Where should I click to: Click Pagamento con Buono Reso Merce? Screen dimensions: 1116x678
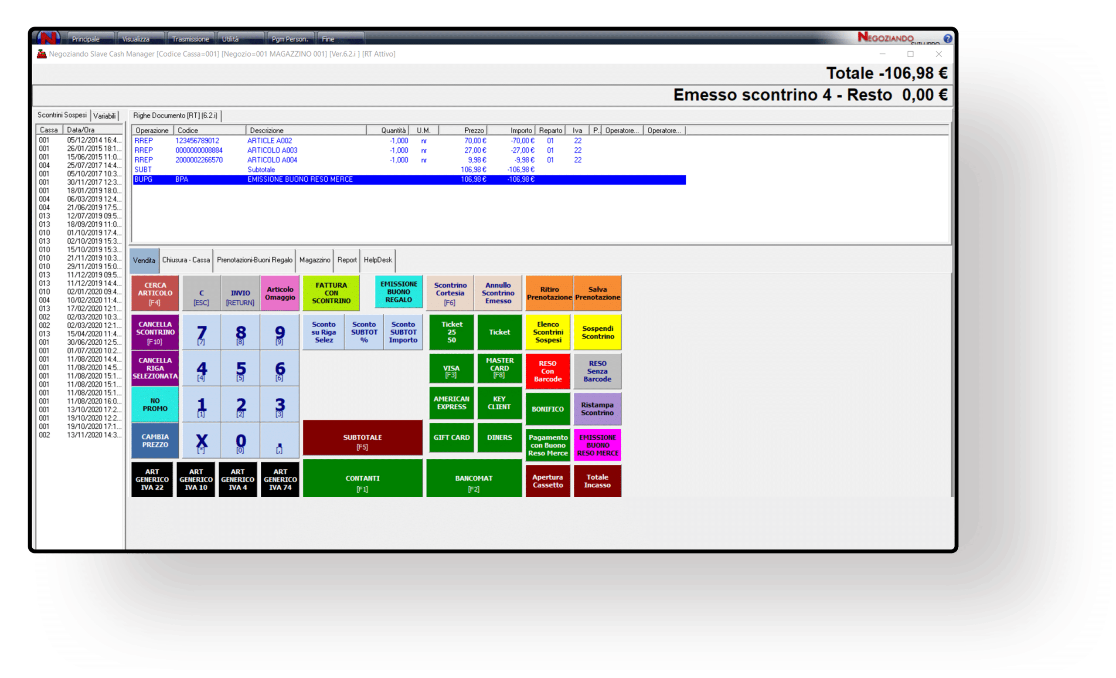click(548, 445)
